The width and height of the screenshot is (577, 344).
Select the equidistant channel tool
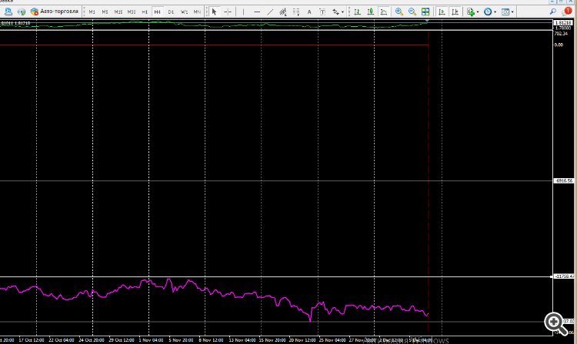pyautogui.click(x=282, y=12)
